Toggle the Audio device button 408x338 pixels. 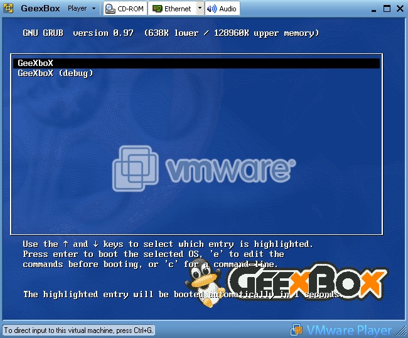pos(222,9)
